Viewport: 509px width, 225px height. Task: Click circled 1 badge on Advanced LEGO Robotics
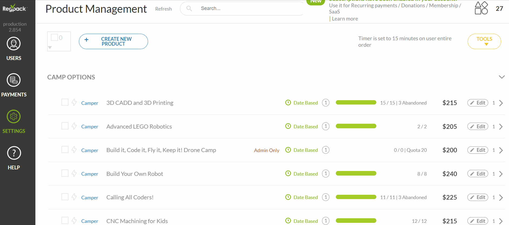[326, 126]
